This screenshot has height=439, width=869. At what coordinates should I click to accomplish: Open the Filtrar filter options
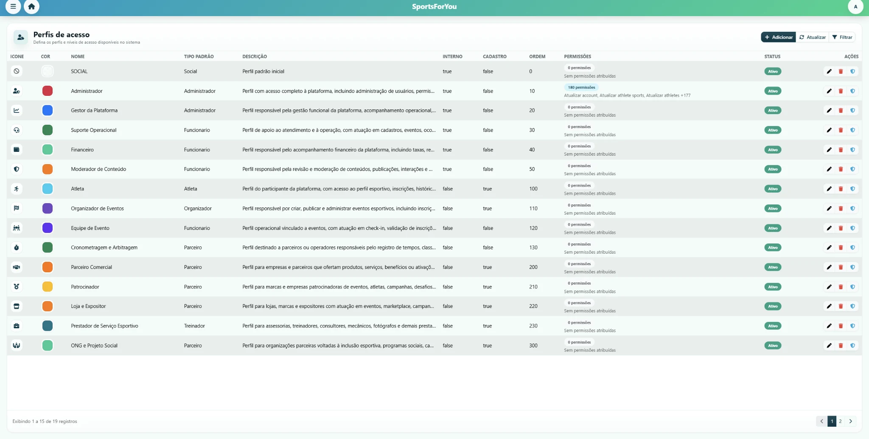coord(842,37)
